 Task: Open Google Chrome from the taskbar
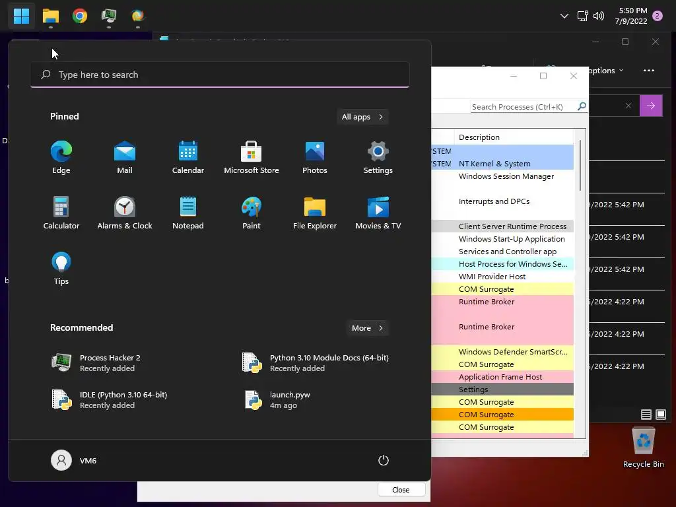coord(80,16)
